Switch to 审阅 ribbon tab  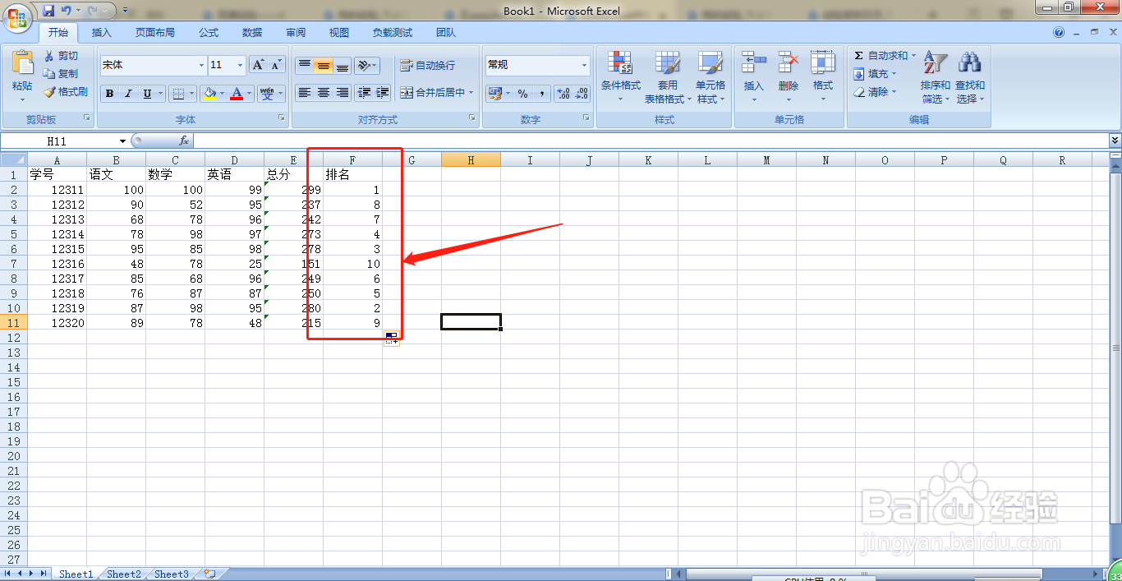click(x=296, y=33)
